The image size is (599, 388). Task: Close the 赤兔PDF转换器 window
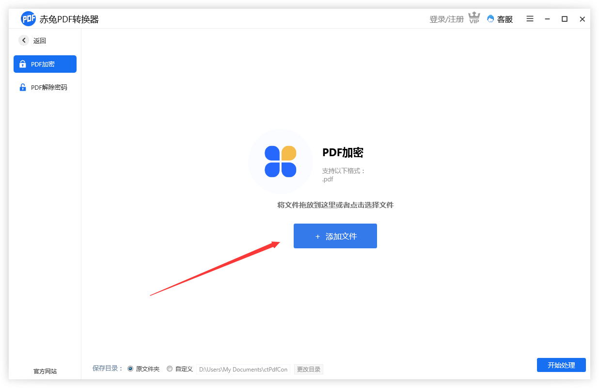coord(583,19)
